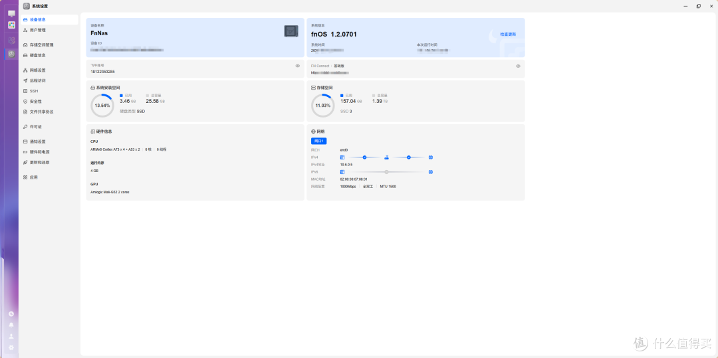Open 通知设置 page
This screenshot has height=358, width=718.
49,141
